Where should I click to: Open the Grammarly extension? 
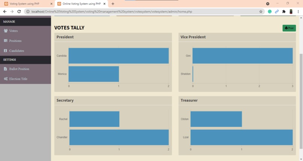click(270, 12)
